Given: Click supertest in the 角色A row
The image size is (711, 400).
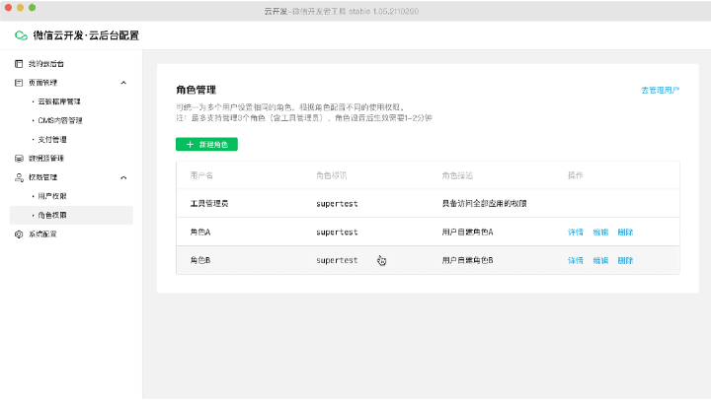Looking at the screenshot, I should click(x=337, y=233).
